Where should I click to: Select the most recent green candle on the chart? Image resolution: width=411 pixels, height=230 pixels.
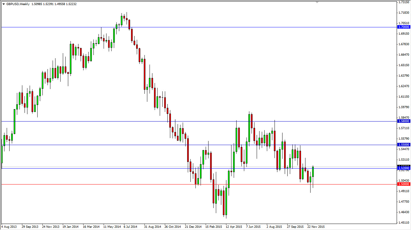tap(313, 172)
